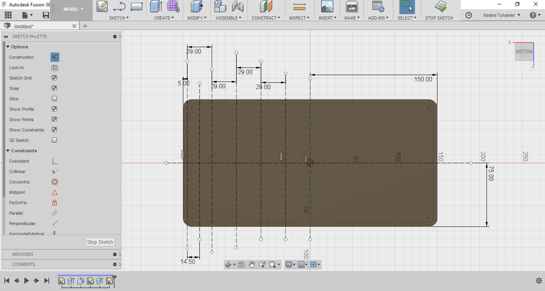Click the Zoom magnifier icon in navigation bar
Screen dimensions: 545x291
262,264
